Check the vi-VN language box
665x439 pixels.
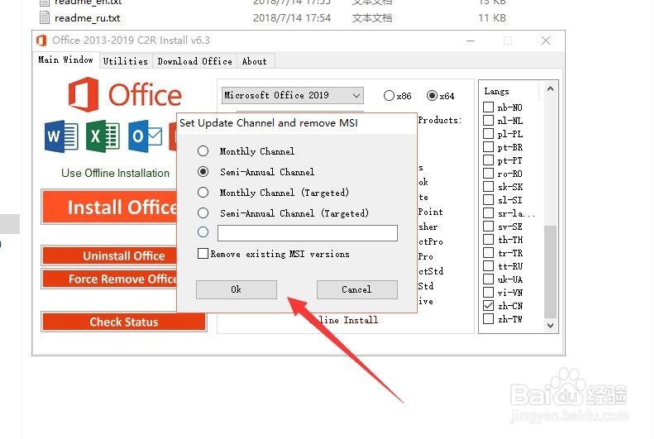click(489, 293)
